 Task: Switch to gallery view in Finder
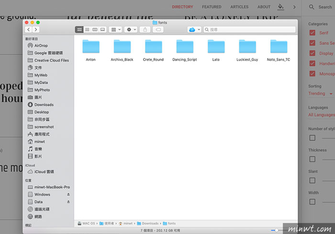[102, 30]
